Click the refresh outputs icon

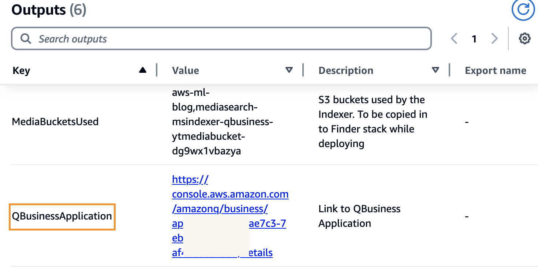coord(523,10)
